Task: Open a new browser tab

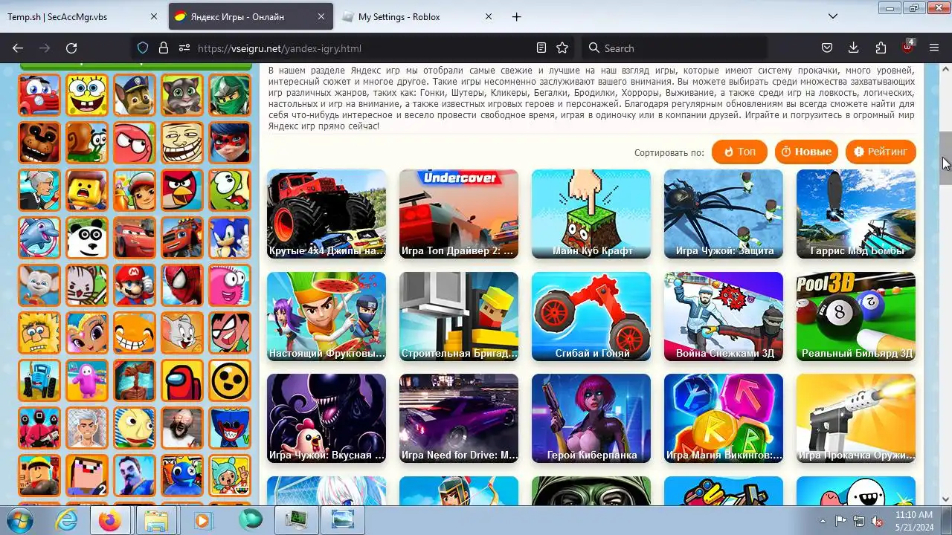Action: (x=517, y=16)
